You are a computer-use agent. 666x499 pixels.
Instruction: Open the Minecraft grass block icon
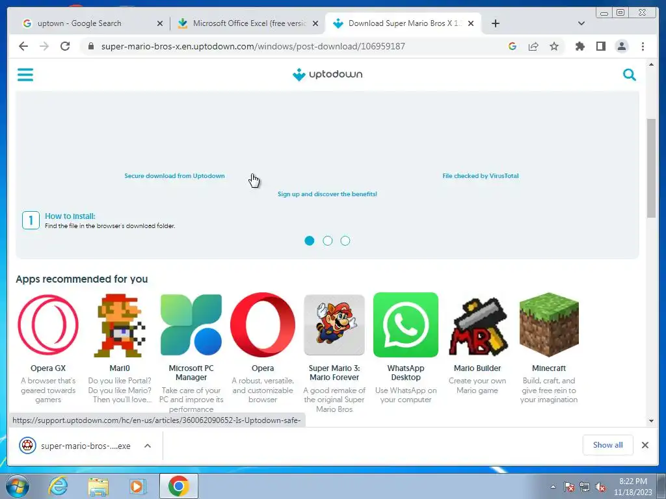pos(549,325)
